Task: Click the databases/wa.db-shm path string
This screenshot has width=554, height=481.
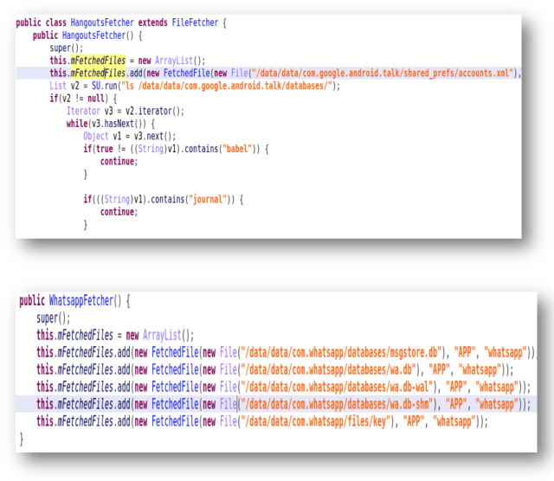Action: point(338,404)
